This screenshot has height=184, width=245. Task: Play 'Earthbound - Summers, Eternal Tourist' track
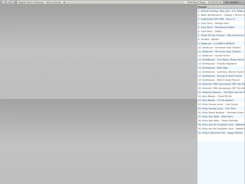[221, 72]
